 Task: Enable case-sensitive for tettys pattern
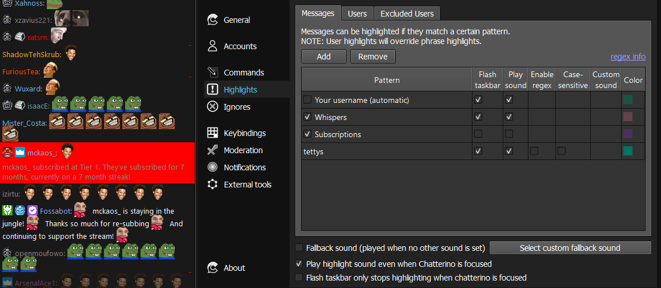(x=562, y=151)
